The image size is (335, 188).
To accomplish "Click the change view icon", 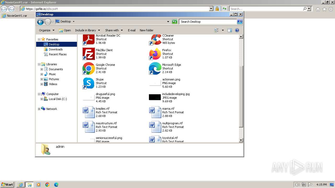I will (216, 30).
